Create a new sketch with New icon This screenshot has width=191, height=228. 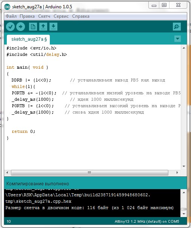pyautogui.click(x=33, y=26)
